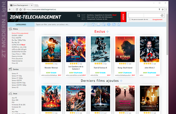This screenshot has width=176, height=114.
Task: Open the Fast & Furious 8 poster
Action: coord(100,49)
